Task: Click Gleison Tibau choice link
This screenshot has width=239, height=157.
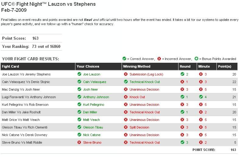Action: coord(93,127)
